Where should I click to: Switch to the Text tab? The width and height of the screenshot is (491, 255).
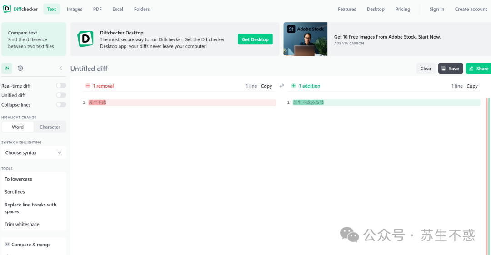point(52,9)
